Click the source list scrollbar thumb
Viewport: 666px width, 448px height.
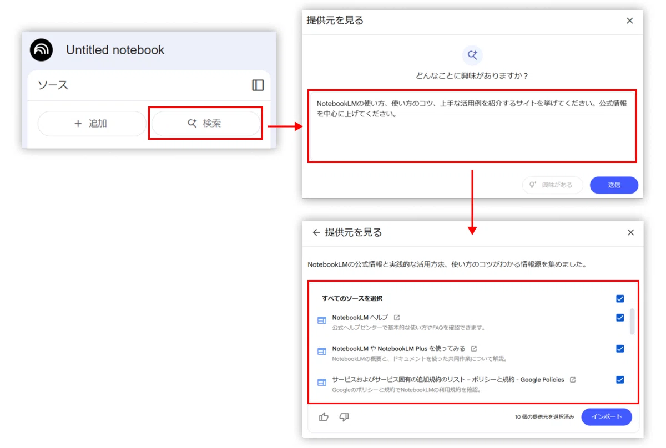click(632, 322)
